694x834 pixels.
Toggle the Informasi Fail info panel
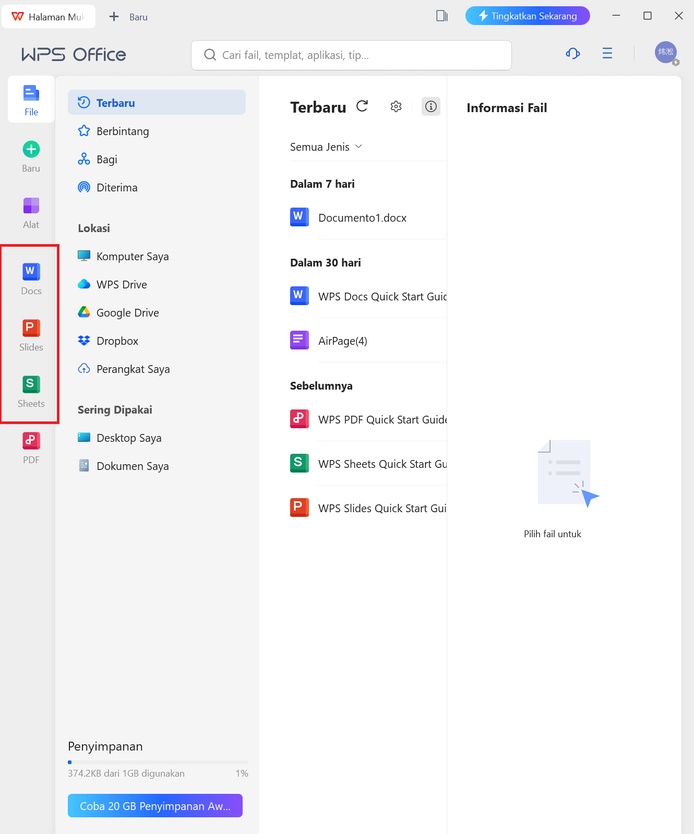click(x=430, y=106)
